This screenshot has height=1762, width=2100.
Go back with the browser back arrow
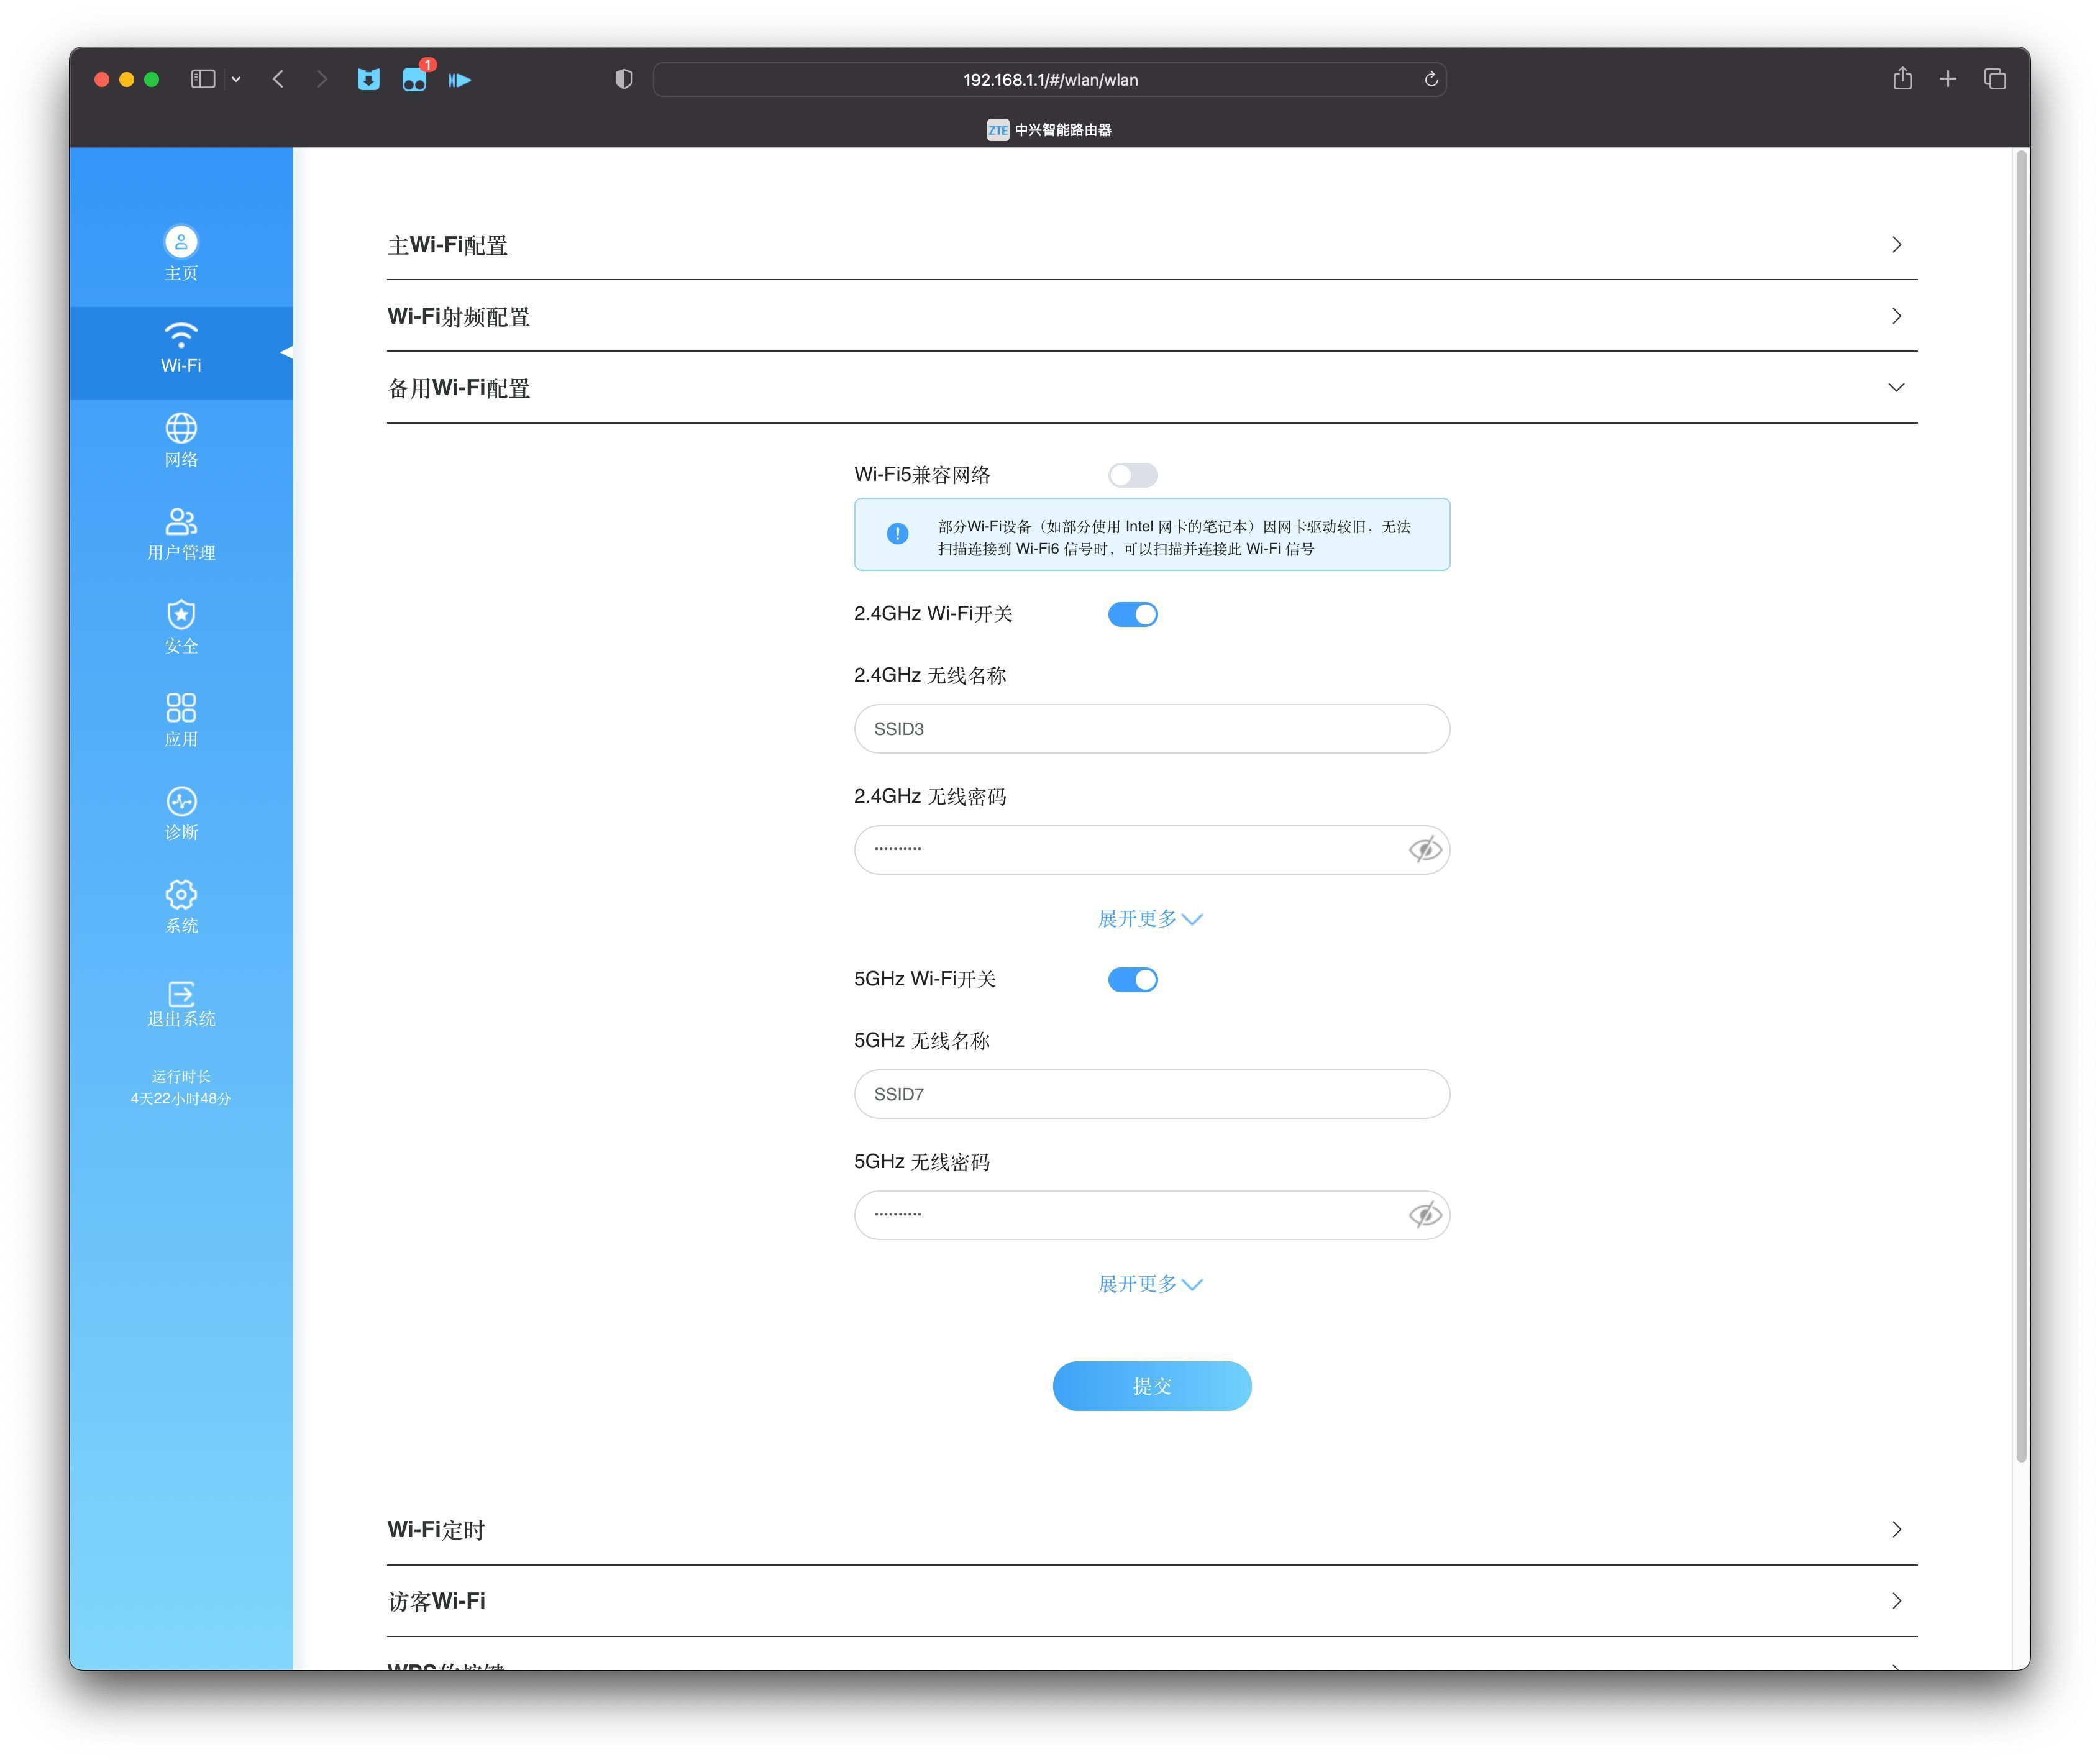(278, 79)
